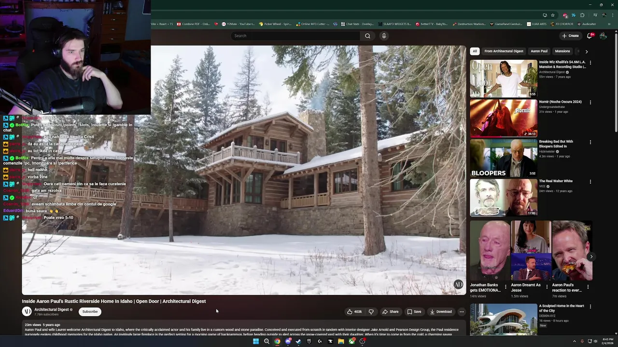Open the Online MP3 Cutter bookmark
The height and width of the screenshot is (347, 618).
(x=312, y=24)
